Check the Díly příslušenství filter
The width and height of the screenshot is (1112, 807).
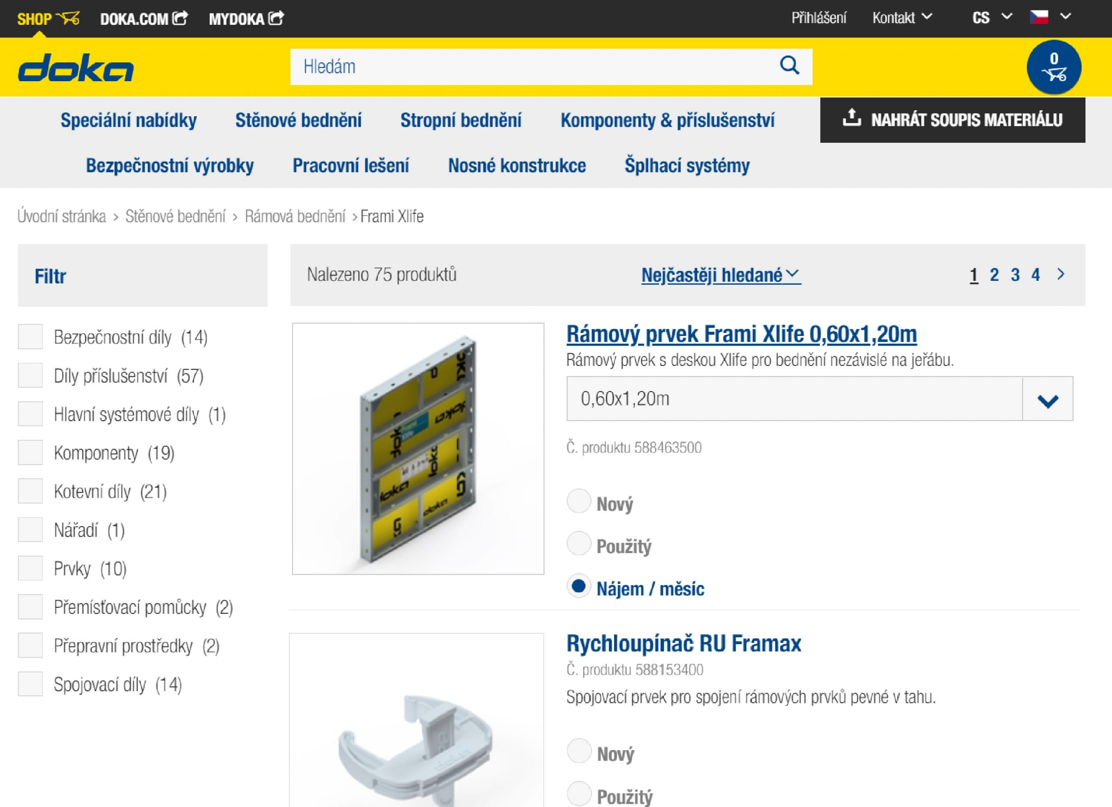pyautogui.click(x=30, y=376)
